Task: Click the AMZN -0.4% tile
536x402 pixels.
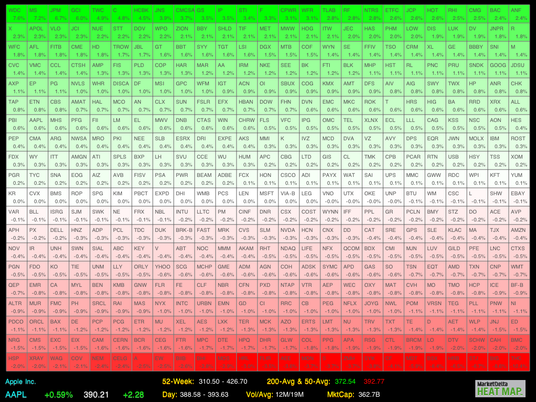Action: point(519,234)
